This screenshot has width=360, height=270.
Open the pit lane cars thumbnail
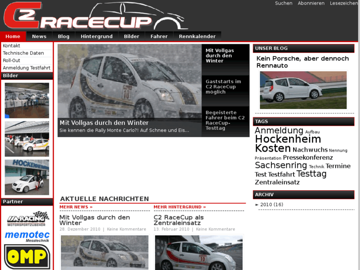coord(27,139)
